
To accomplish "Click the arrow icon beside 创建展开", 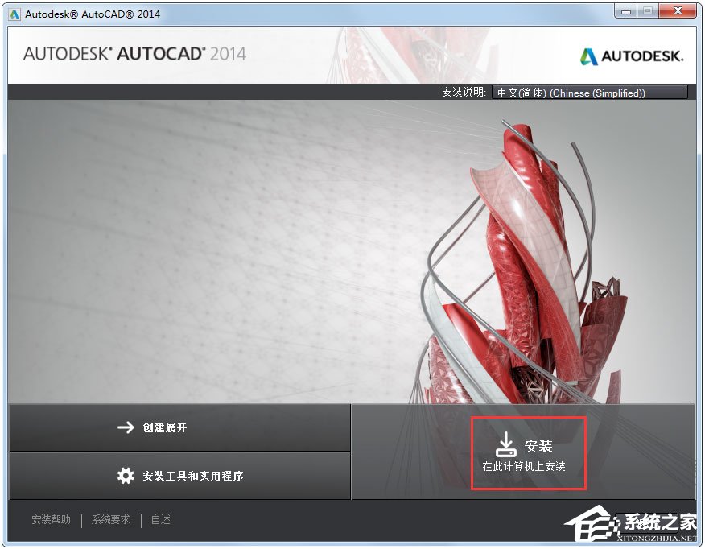I will [126, 428].
